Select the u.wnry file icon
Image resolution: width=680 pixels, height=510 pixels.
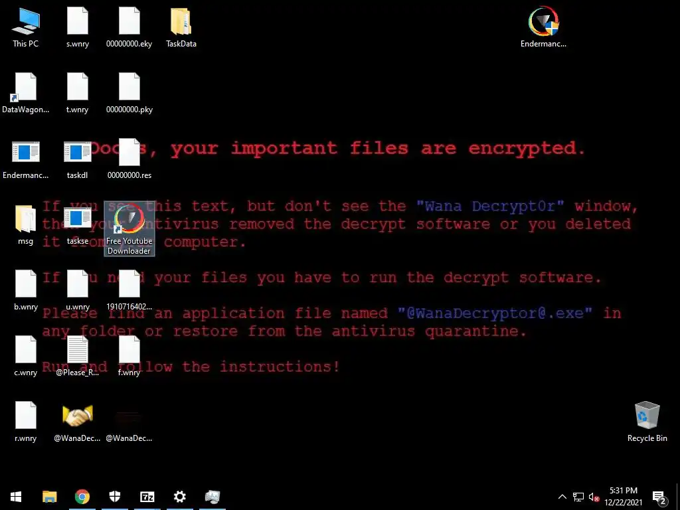78,291
